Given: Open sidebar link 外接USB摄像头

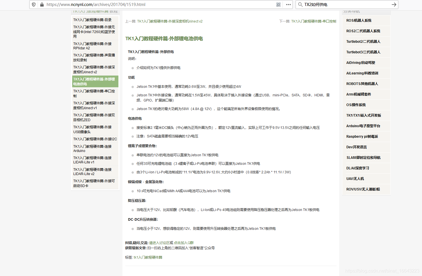Looking at the screenshot, I should pyautogui.click(x=92, y=129).
